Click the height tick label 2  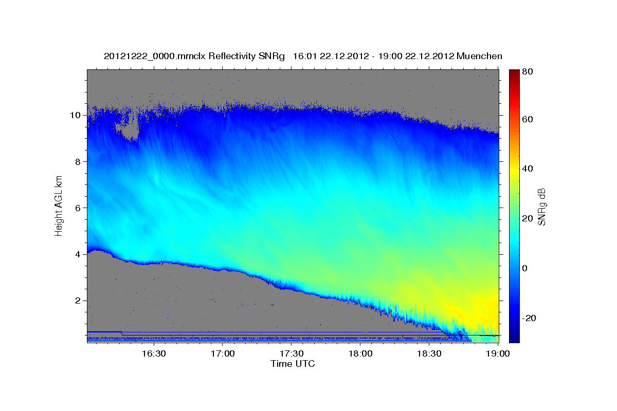pos(79,301)
